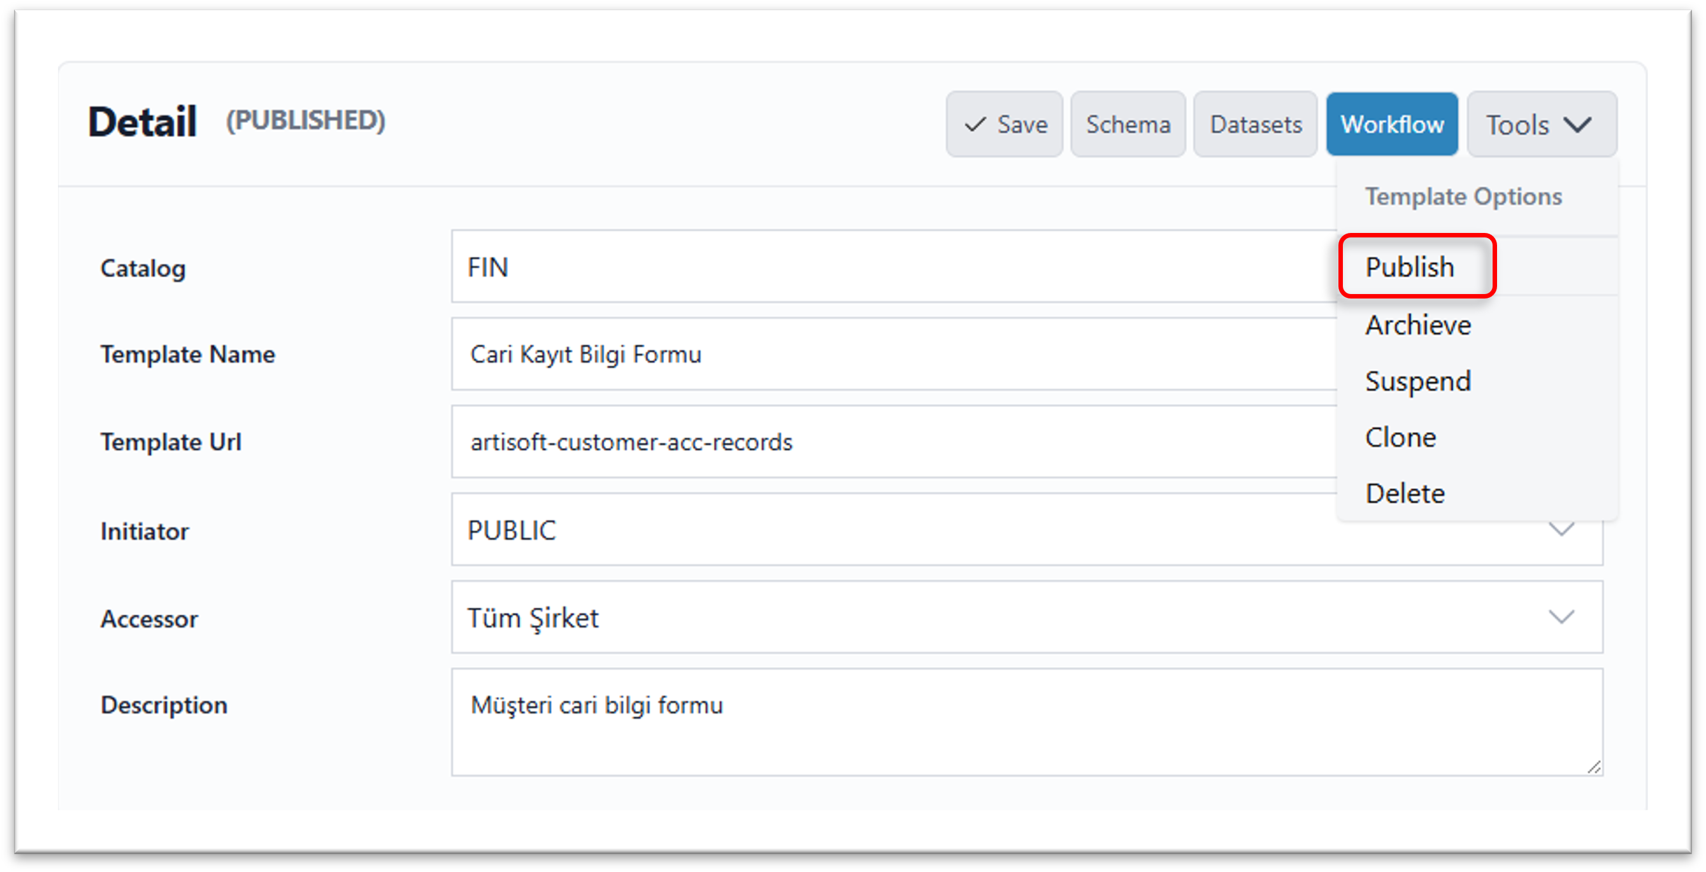The width and height of the screenshot is (1706, 872).
Task: Open the Schema view
Action: (1127, 124)
